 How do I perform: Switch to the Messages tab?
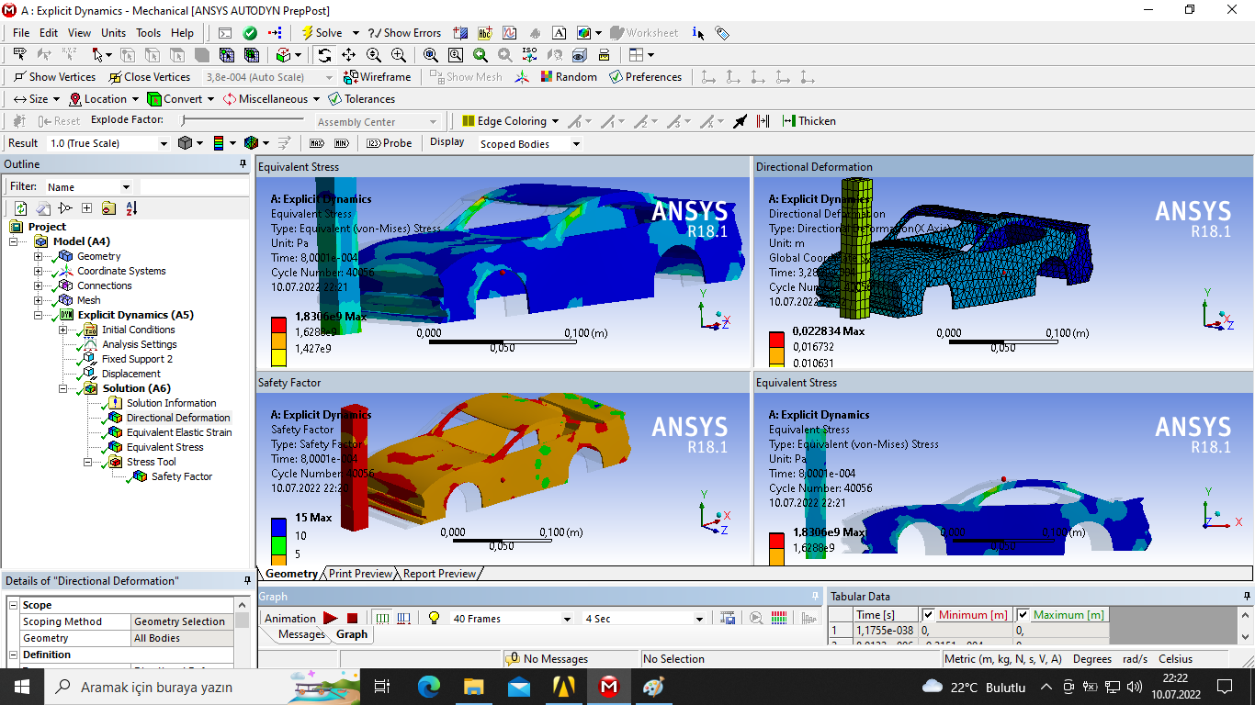point(301,634)
